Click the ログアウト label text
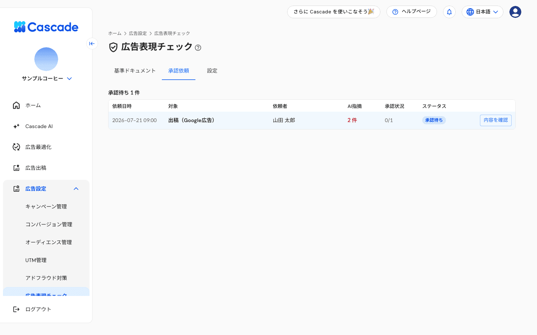 pos(38,309)
